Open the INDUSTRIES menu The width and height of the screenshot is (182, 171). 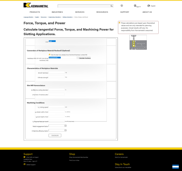tap(57, 12)
